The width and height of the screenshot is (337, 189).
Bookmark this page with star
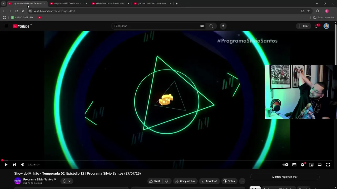tap(309, 11)
